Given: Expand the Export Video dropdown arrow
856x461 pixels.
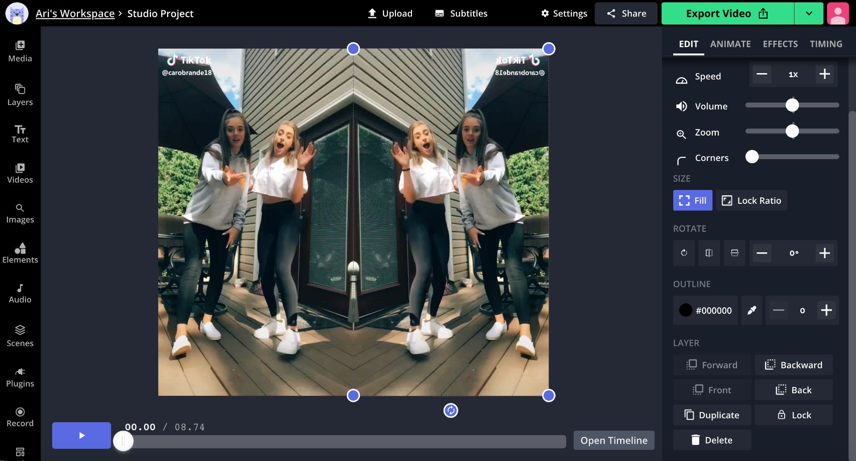Looking at the screenshot, I should (x=809, y=13).
